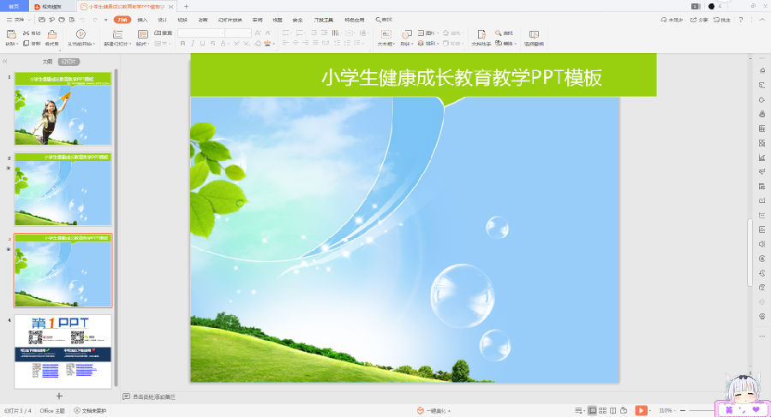Toggle Strikethrough formatting
Screen dimensions: 771x417
tap(212, 44)
